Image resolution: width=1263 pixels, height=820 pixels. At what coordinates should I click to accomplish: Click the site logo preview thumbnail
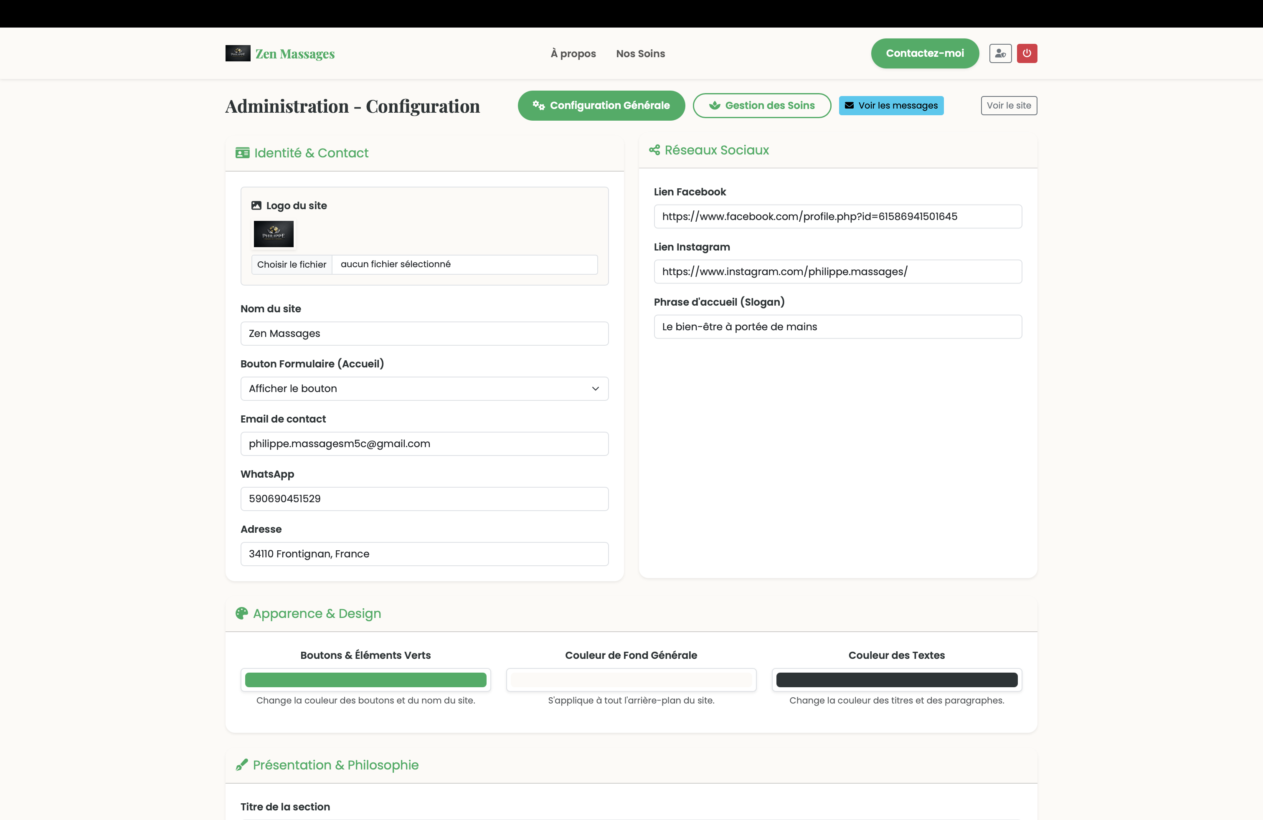coord(273,234)
